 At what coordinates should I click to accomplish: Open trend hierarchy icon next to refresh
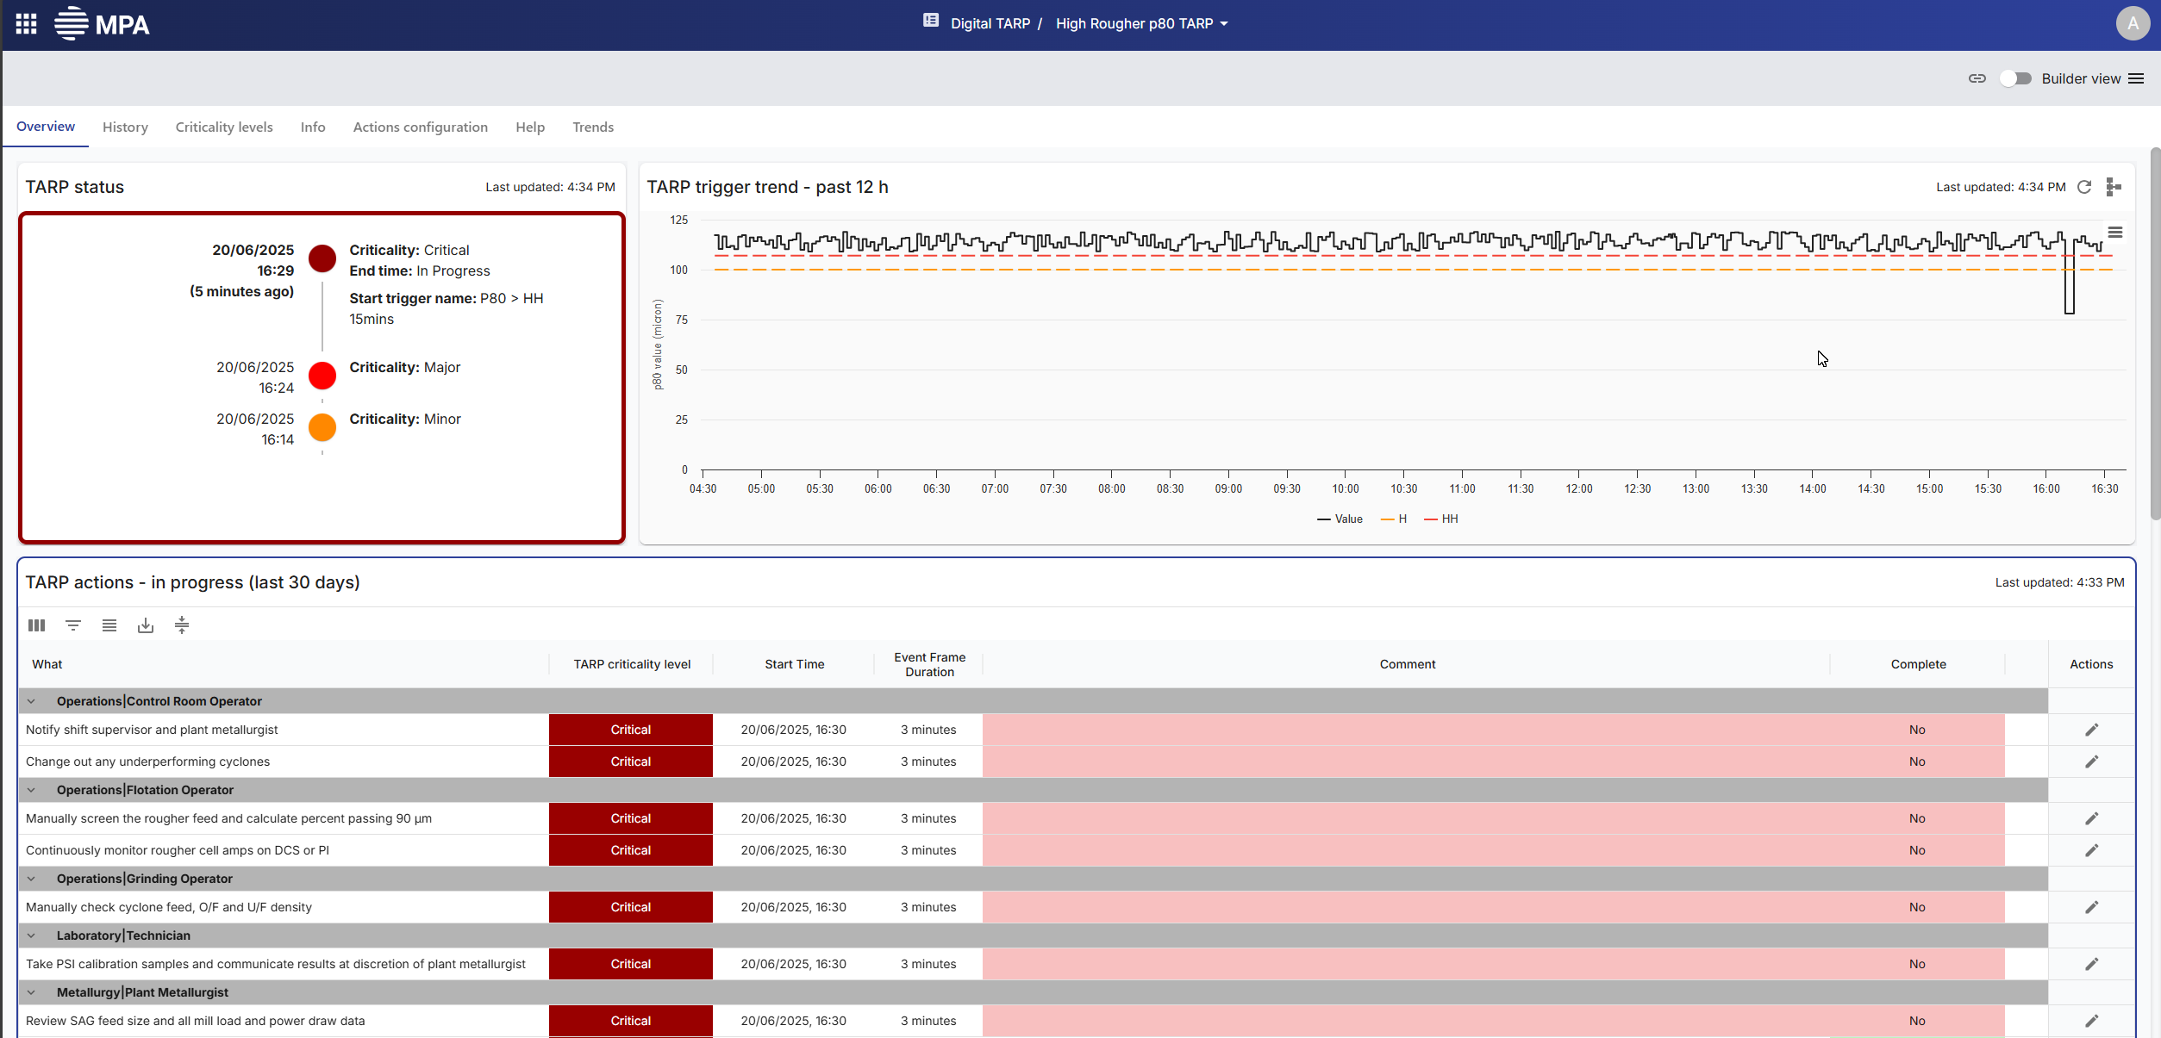[x=2113, y=187]
